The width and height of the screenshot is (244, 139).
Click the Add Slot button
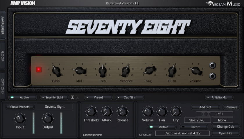pyautogui.click(x=205, y=107)
